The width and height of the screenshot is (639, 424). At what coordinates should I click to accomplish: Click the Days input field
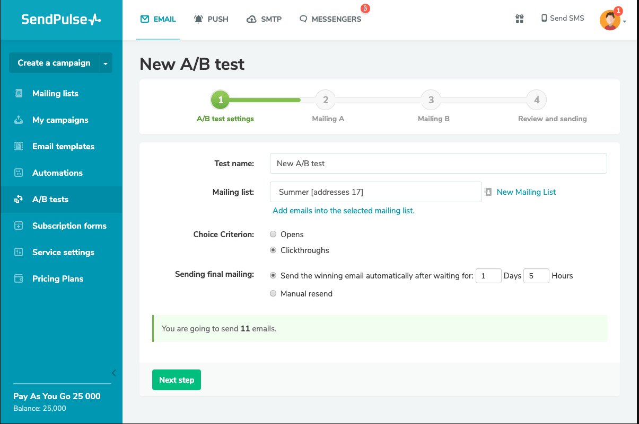488,276
